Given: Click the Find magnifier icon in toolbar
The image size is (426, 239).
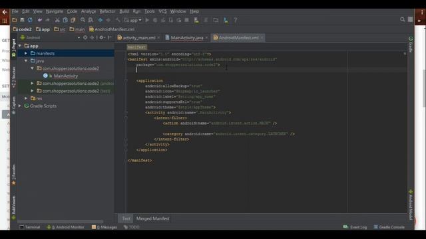Looking at the screenshot, I should [83, 20].
